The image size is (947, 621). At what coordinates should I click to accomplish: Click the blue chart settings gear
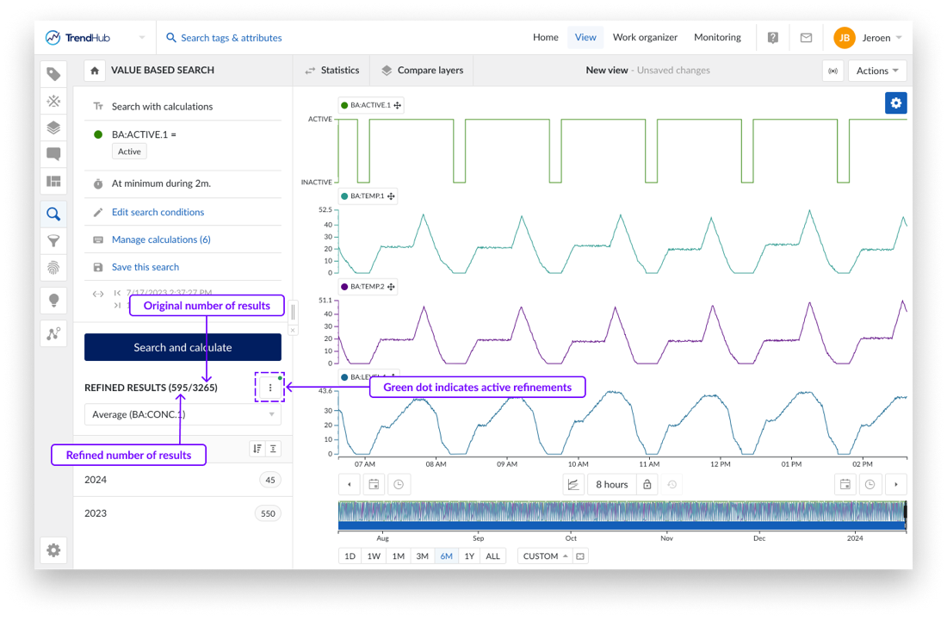click(x=896, y=102)
